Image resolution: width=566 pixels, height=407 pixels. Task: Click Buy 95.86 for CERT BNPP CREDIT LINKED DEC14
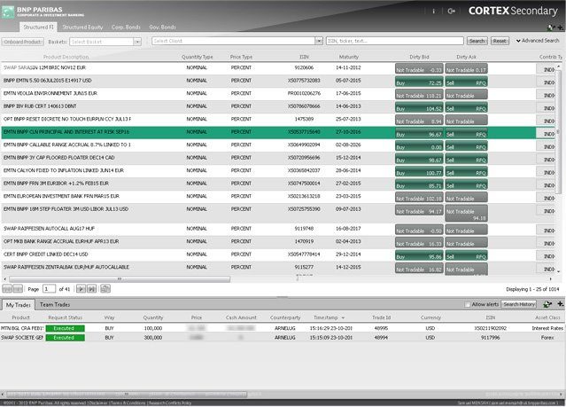click(419, 255)
